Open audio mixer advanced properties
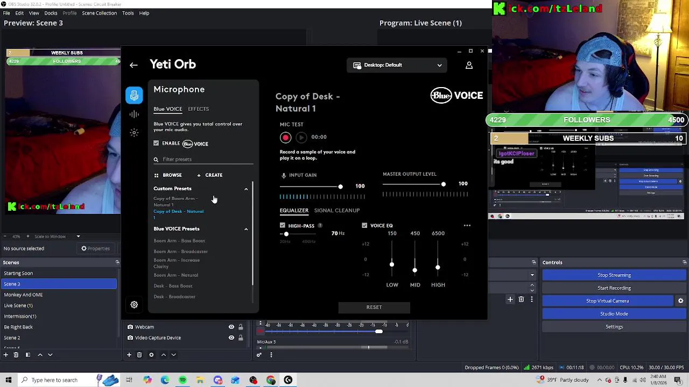 pos(259,355)
